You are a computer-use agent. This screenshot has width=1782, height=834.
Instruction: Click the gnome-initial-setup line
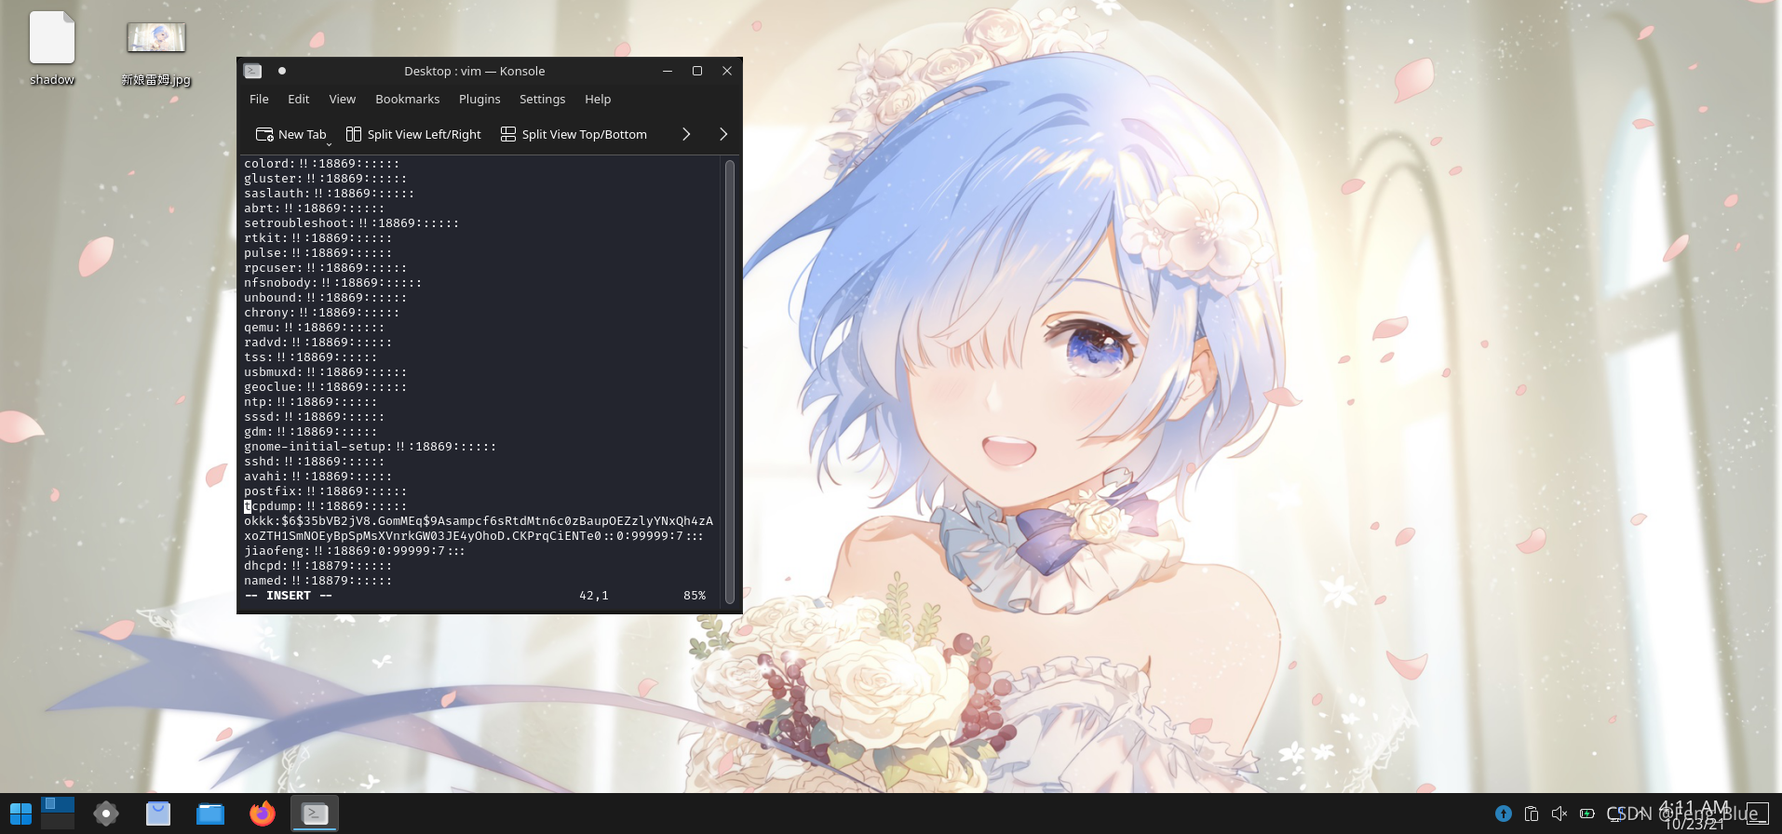click(x=370, y=447)
